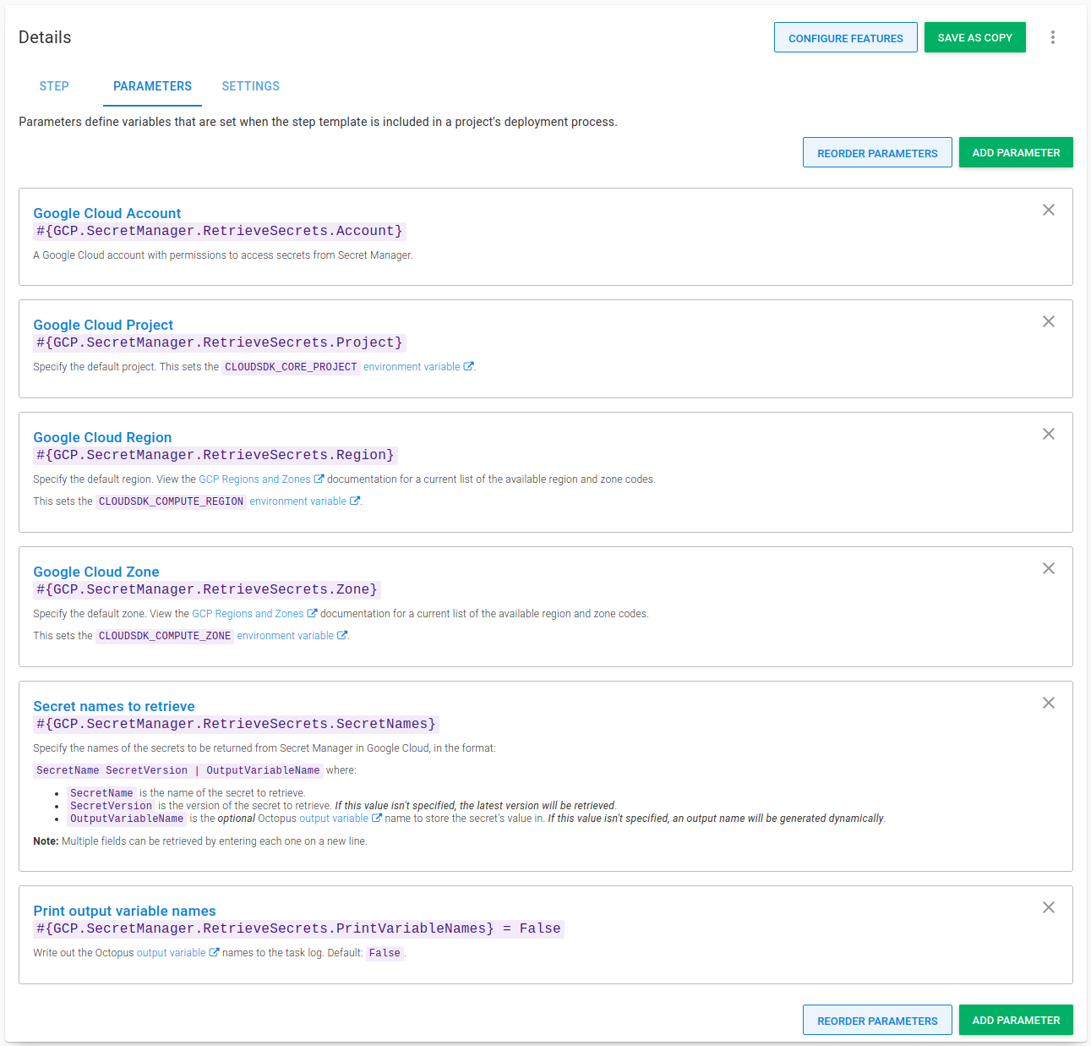Image resolution: width=1091 pixels, height=1046 pixels.
Task: Open the Print output variable names title
Action: tap(124, 911)
